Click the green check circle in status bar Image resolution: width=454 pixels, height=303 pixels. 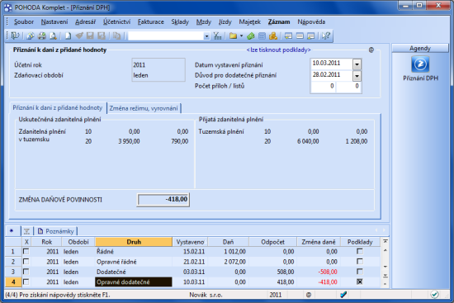point(434,295)
